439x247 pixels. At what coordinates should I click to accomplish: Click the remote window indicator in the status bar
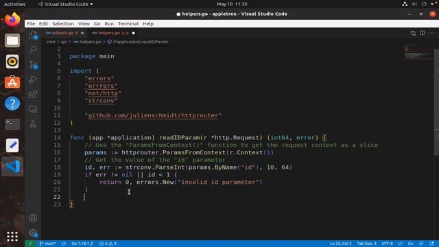[x=30, y=244]
